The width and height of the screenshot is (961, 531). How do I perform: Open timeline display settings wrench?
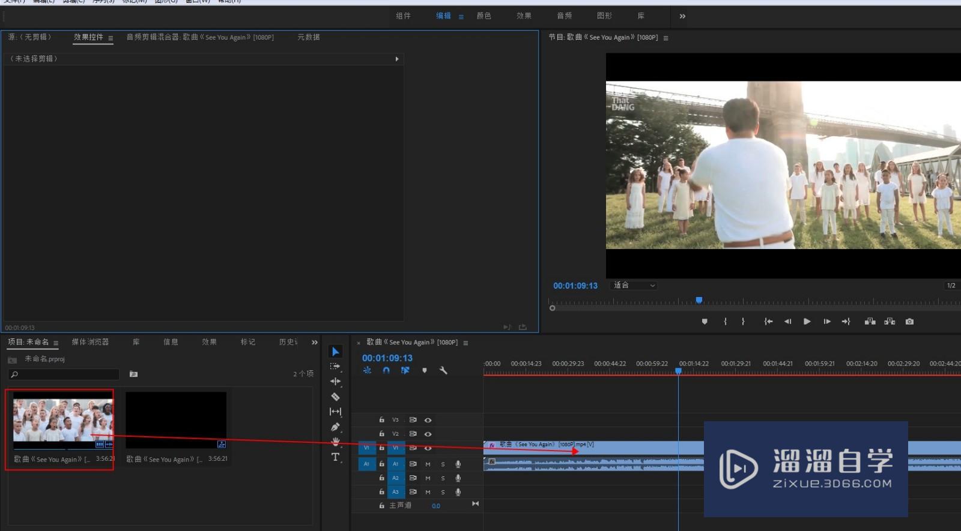pos(443,370)
